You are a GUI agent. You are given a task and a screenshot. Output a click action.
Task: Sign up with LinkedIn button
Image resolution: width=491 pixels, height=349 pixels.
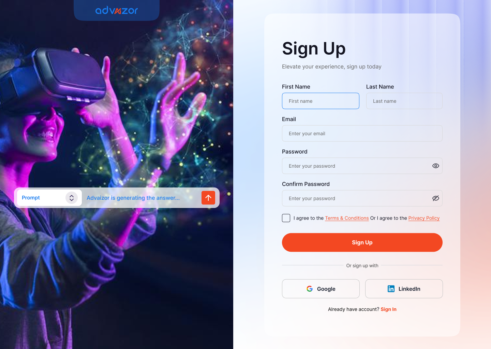(x=404, y=289)
